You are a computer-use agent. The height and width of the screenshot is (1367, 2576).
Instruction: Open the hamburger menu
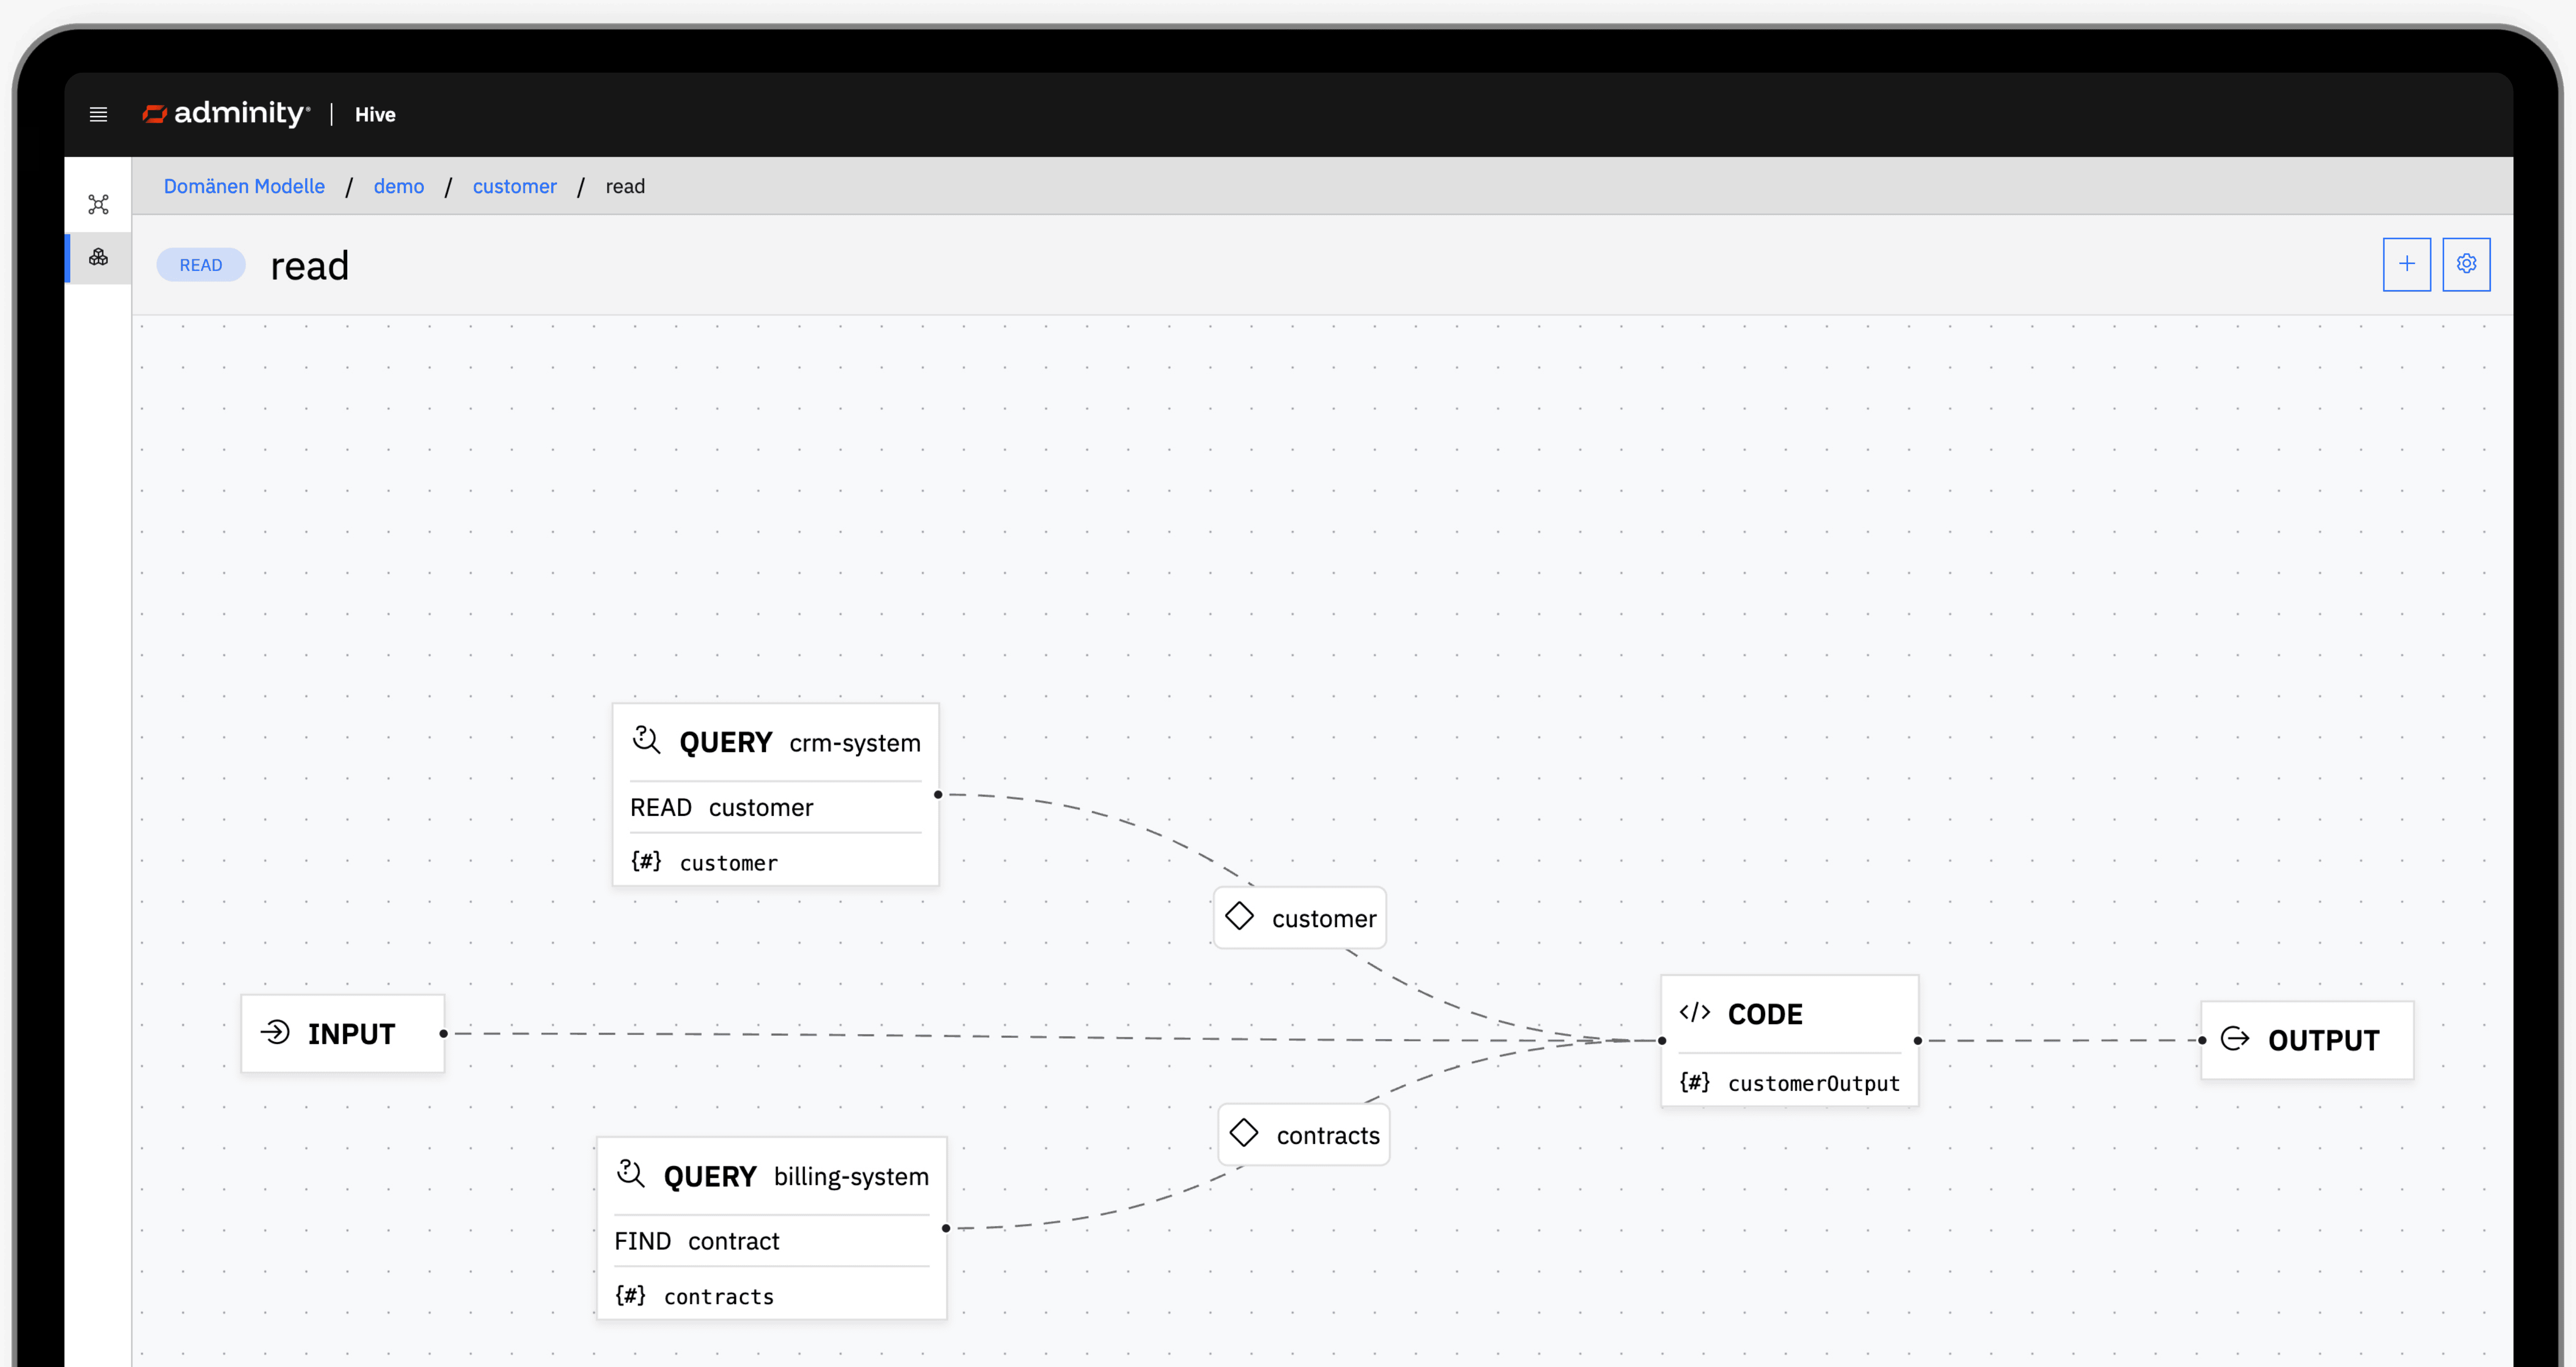click(98, 115)
